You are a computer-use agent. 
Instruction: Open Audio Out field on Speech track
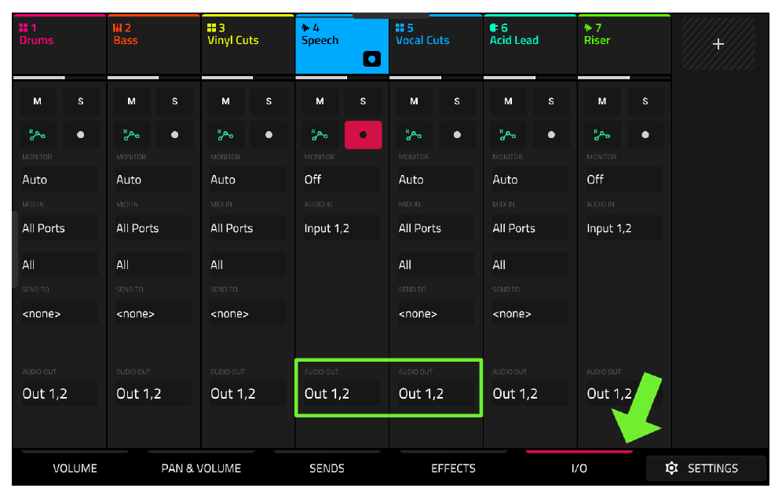(x=342, y=393)
